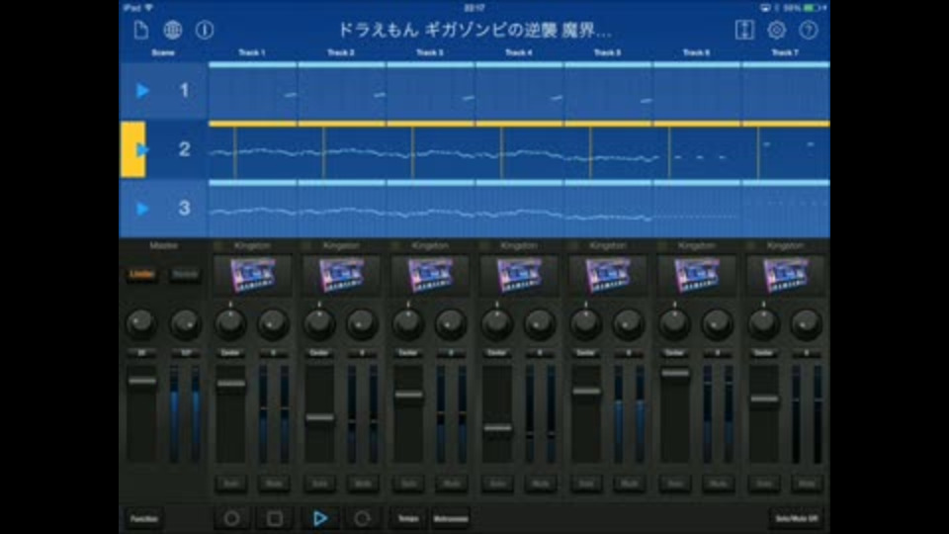Click the Track 4 pan knob
The image size is (949, 534).
(x=497, y=324)
